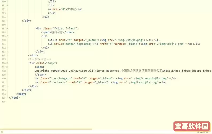Click the status icon in the bottom-left corner
The width and height of the screenshot is (212, 134).
pos(2,132)
